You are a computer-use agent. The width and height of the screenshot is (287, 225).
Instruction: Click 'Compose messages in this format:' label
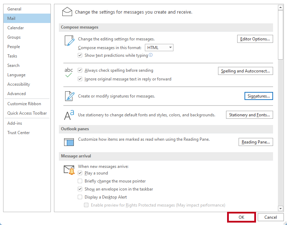tap(110, 48)
